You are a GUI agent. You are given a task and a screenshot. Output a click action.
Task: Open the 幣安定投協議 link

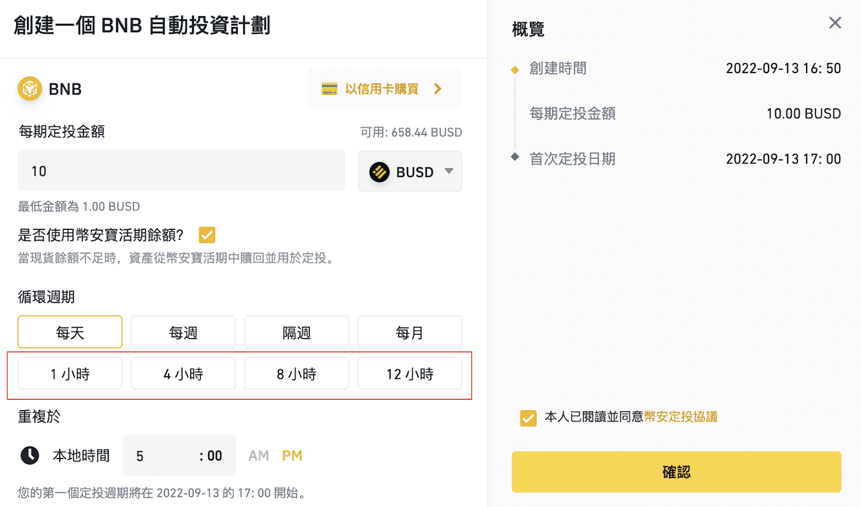coord(681,417)
